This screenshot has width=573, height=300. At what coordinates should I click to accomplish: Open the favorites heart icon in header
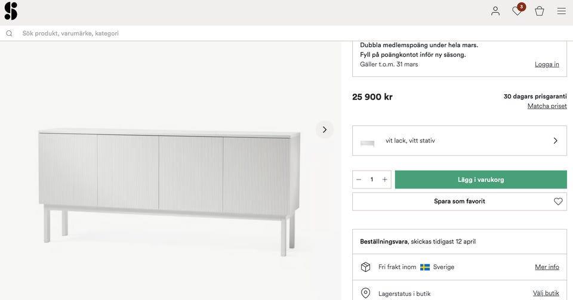(517, 11)
